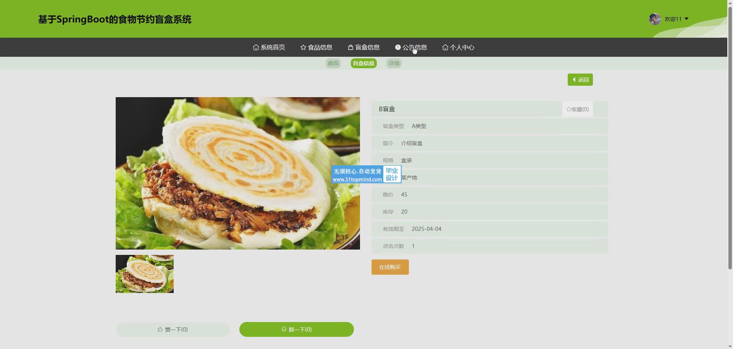Image resolution: width=733 pixels, height=349 pixels.
Task: Click the house icon beside 个人中心
Action: (445, 47)
